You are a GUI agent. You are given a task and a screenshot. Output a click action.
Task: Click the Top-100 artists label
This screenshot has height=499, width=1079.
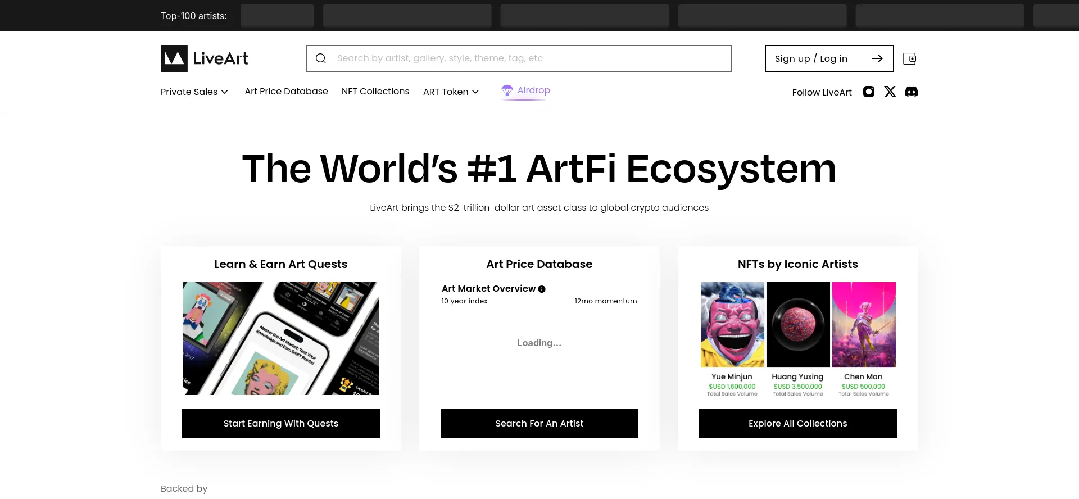coord(194,16)
